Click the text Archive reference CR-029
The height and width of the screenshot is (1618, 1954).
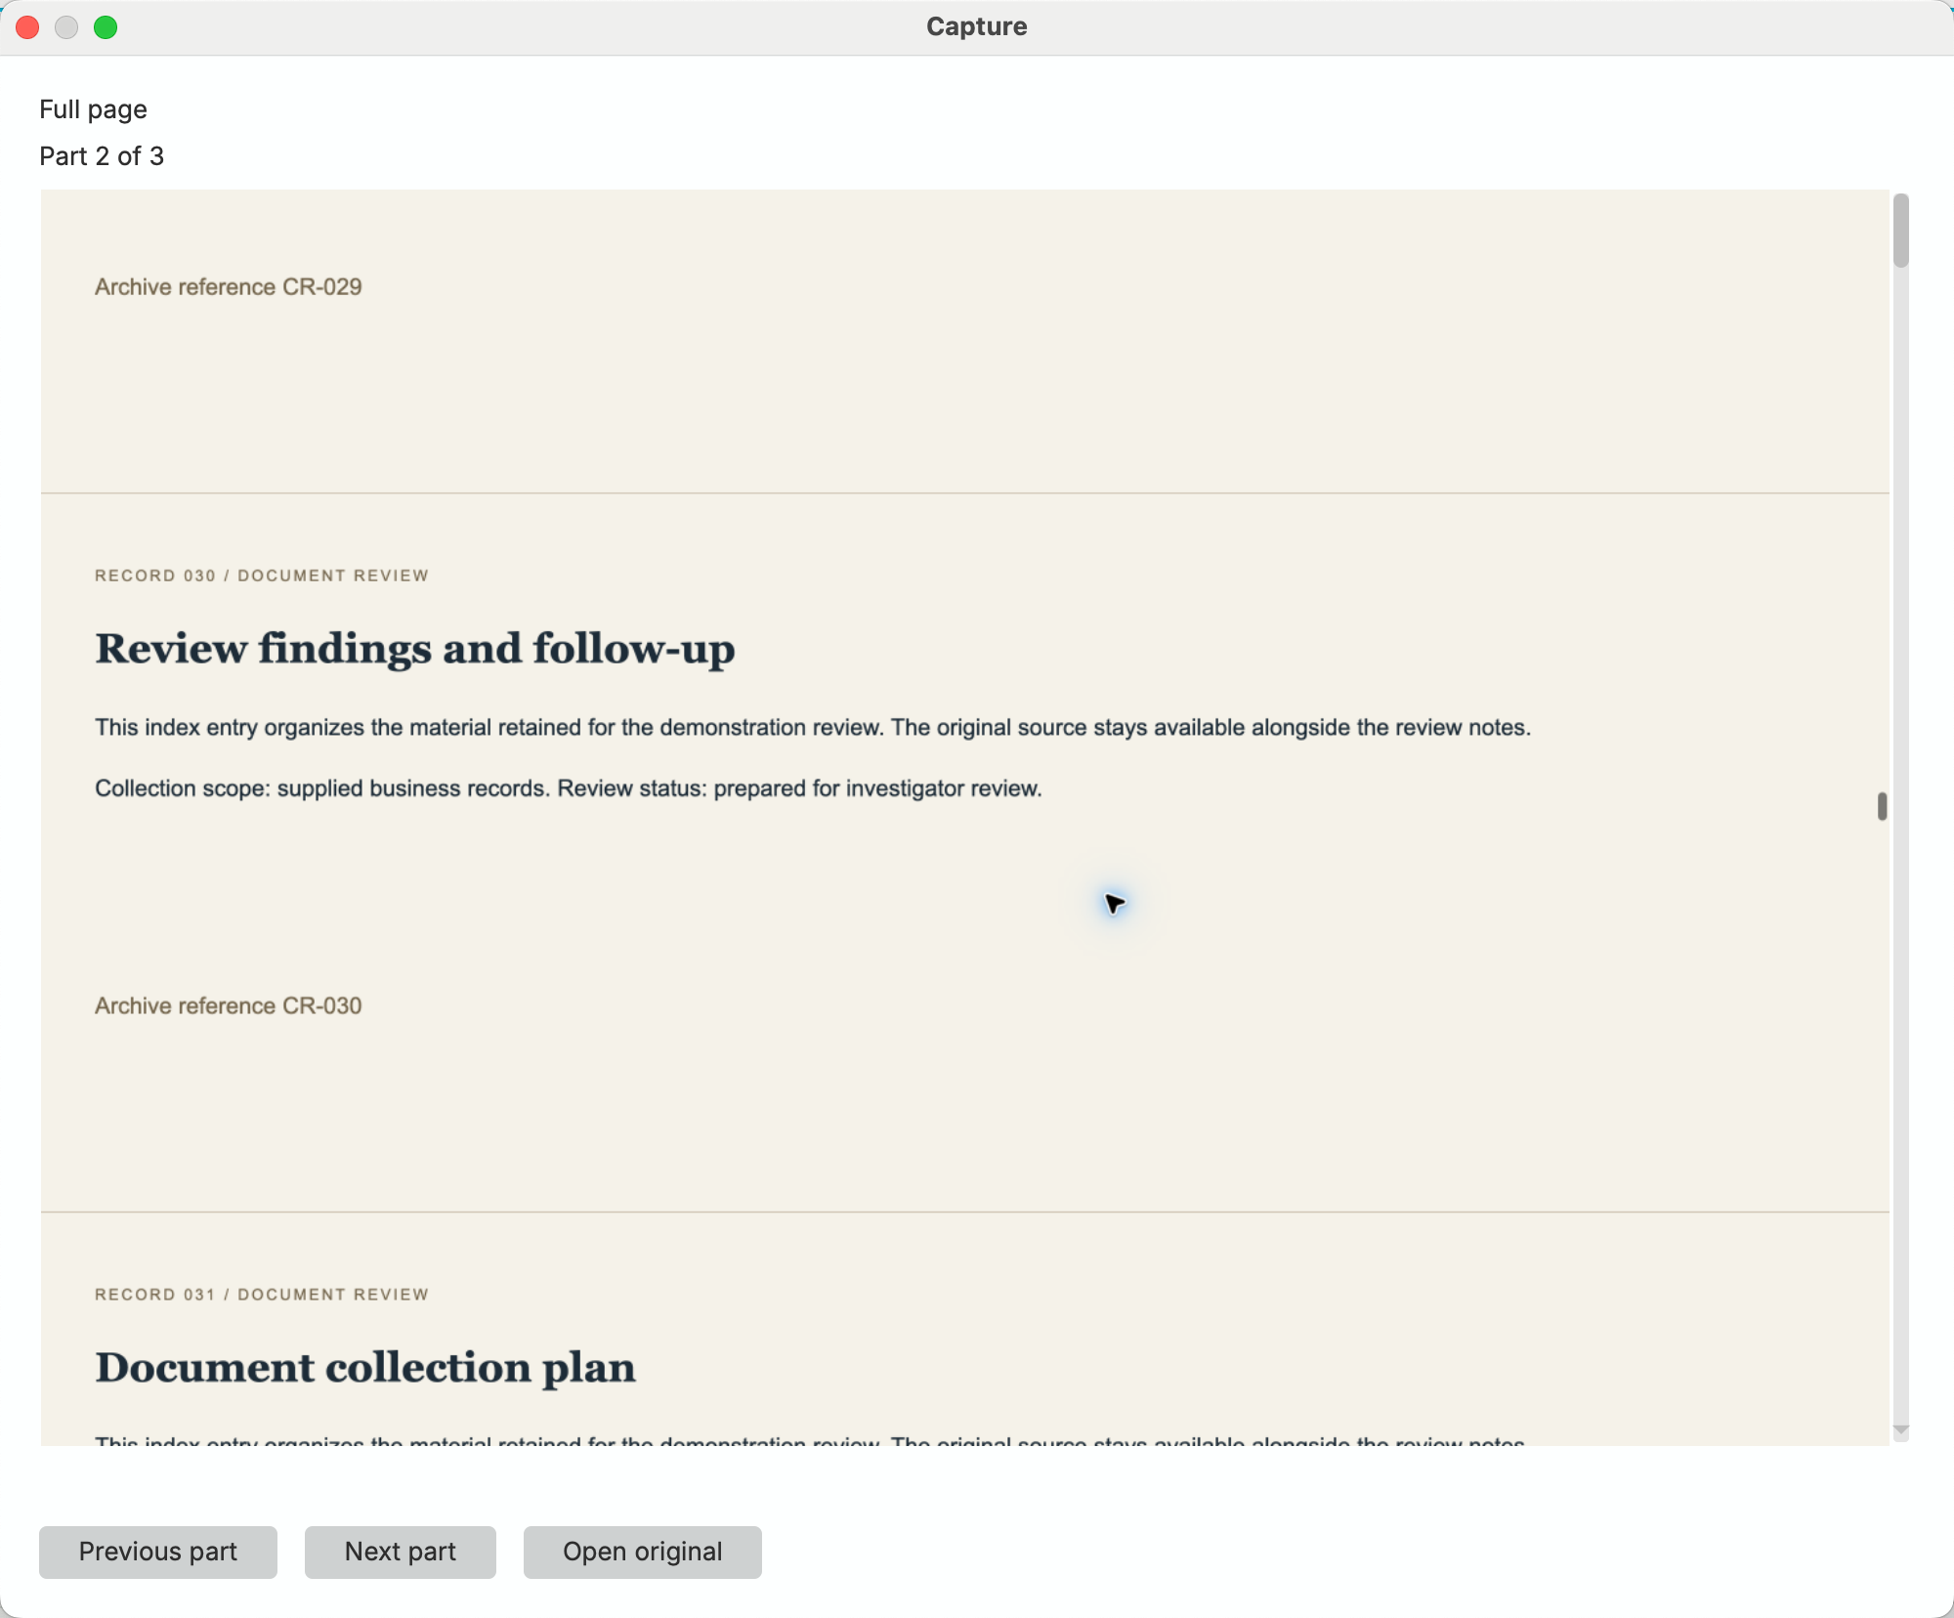click(x=229, y=286)
